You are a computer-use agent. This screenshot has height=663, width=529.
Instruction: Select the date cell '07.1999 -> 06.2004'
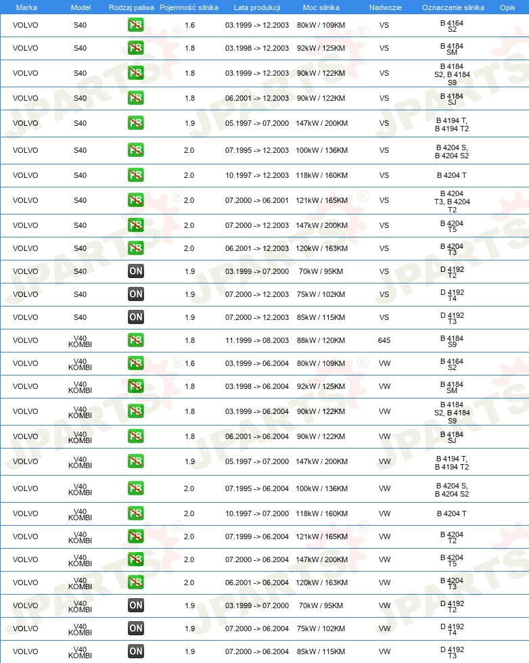(x=257, y=536)
